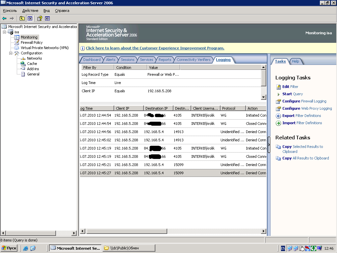
Task: Sort log by Protocol column header
Action: point(233,108)
